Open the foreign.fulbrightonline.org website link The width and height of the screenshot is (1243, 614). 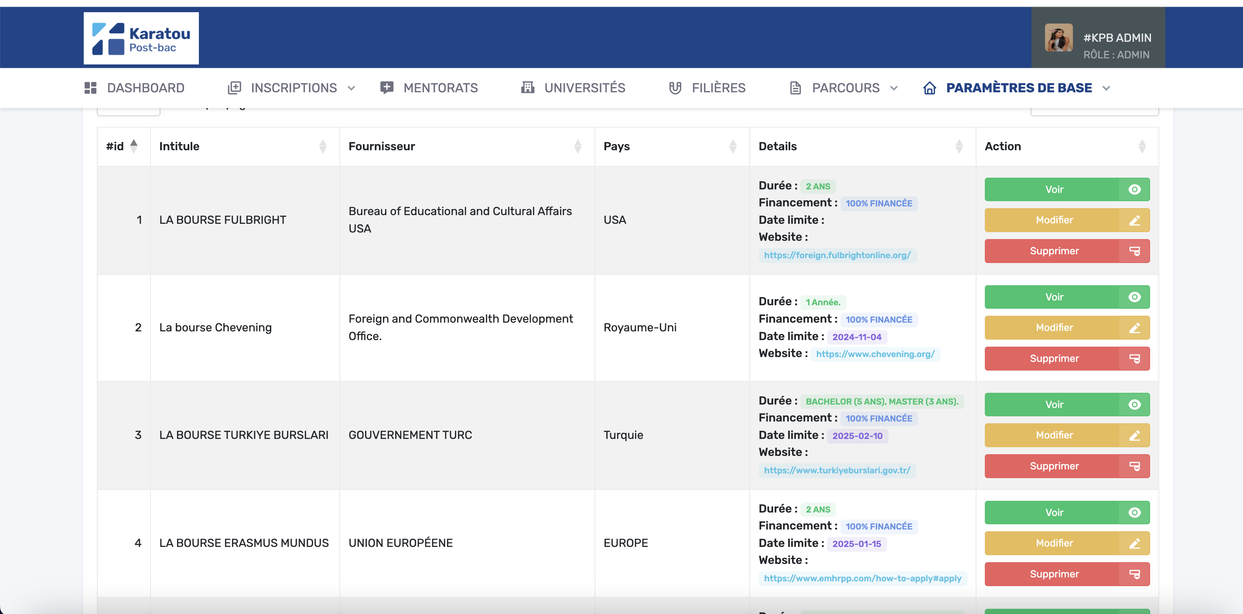tap(837, 256)
